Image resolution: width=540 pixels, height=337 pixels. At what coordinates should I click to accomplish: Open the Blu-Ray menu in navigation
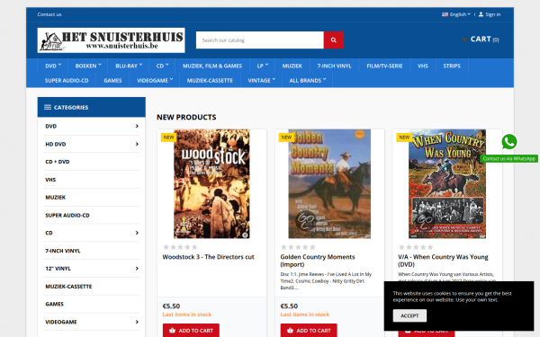point(129,66)
